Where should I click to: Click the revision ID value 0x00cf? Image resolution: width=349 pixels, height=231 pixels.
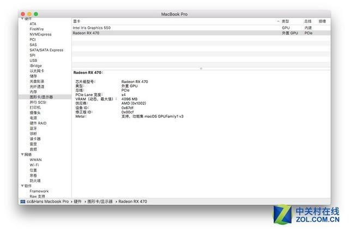[127, 112]
